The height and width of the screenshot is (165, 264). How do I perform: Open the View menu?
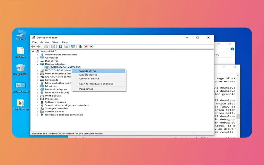[x=55, y=42]
